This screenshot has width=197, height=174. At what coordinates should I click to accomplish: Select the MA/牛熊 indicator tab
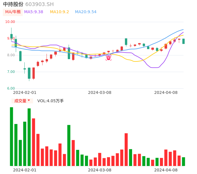13,12
